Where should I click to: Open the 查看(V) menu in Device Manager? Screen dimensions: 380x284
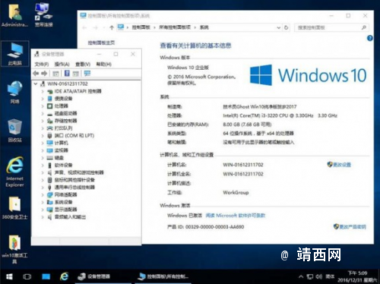tap(83, 65)
